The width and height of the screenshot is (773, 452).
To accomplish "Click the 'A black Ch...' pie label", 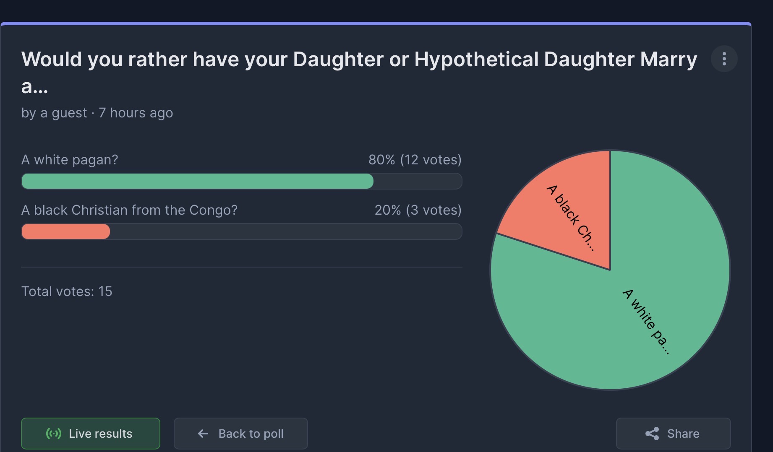I will coord(571,218).
